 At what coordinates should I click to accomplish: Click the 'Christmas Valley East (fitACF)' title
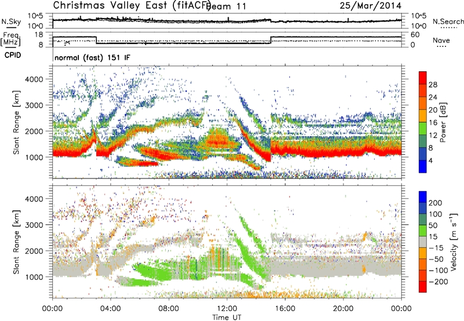pos(132,6)
